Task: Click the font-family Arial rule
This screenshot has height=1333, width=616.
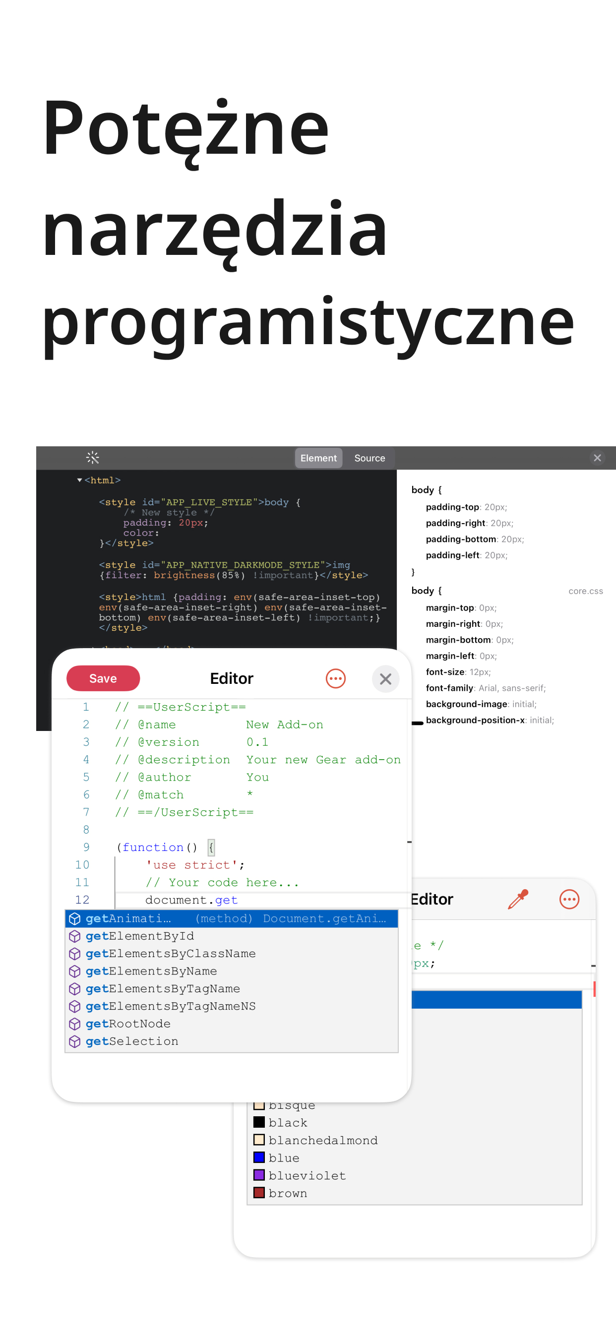Action: pyautogui.click(x=486, y=688)
